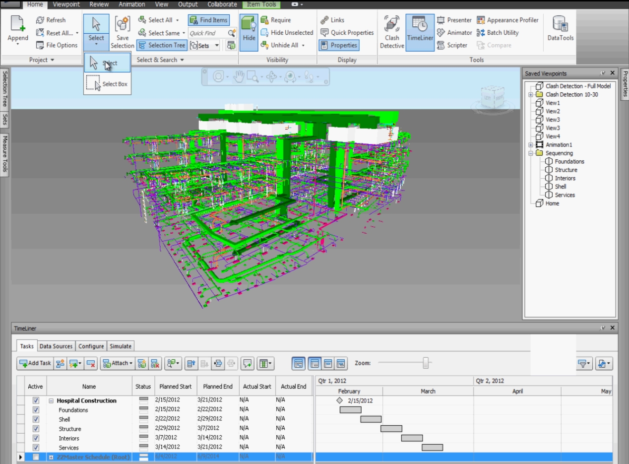
Task: Check Active box for ZZMaster Schedule row
Action: (36, 457)
